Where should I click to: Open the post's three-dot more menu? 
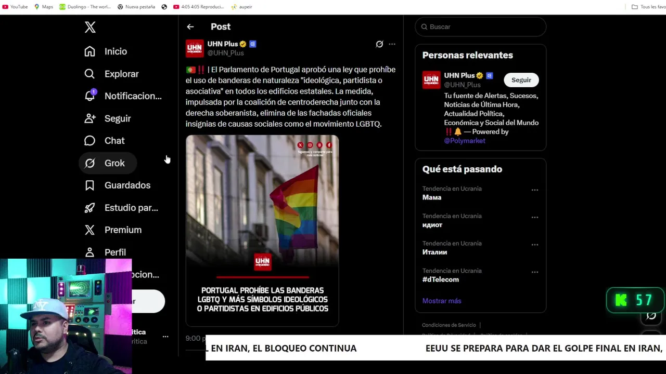click(392, 44)
